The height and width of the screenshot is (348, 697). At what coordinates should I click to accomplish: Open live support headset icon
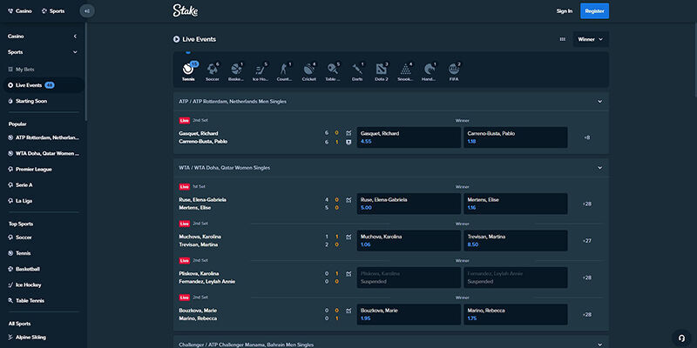pyautogui.click(x=681, y=338)
